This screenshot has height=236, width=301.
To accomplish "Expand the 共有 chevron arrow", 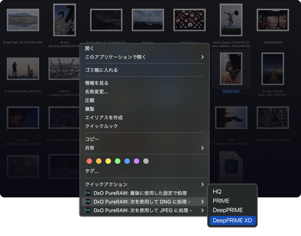I will [x=202, y=148].
